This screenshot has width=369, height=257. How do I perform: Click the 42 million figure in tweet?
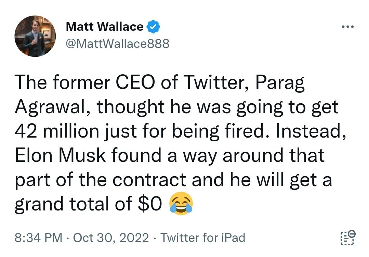pyautogui.click(x=57, y=131)
